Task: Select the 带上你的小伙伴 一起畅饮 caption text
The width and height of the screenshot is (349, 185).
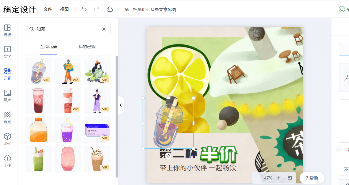Action: coord(198,168)
